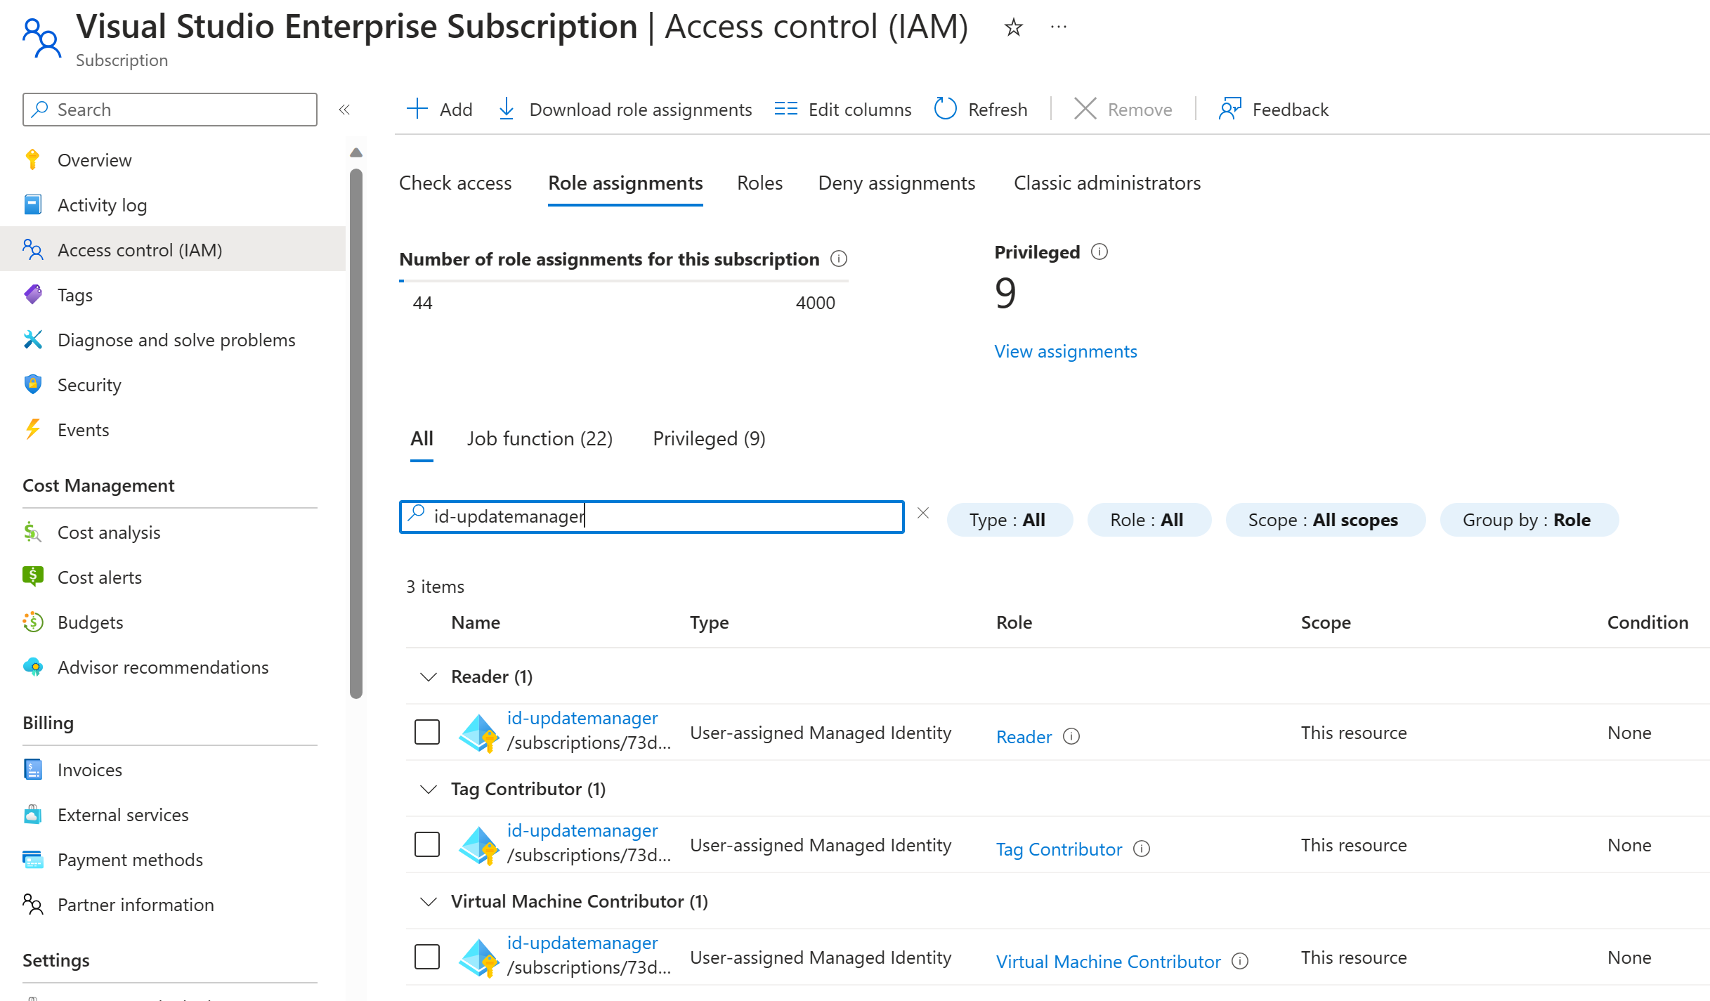
Task: Collapse the Tag Contributor (1) group
Action: [x=428, y=789]
